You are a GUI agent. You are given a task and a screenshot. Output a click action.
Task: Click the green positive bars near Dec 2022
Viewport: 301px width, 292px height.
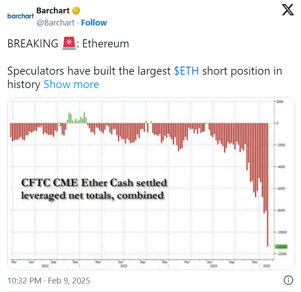pos(76,118)
